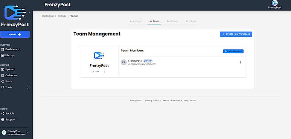291x139 pixels.
Task: Switch to the Account tab
Action: pyautogui.click(x=136, y=21)
